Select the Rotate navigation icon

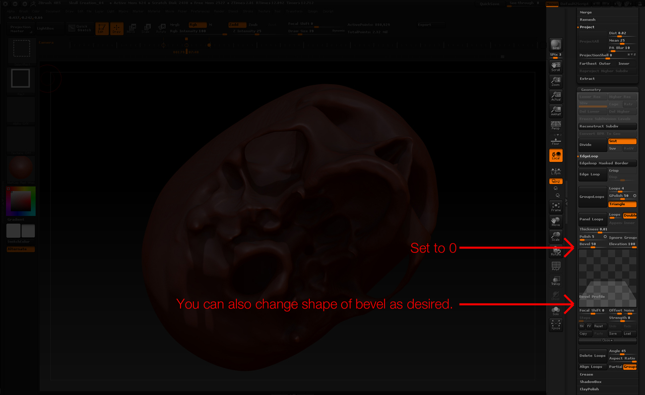(x=556, y=251)
